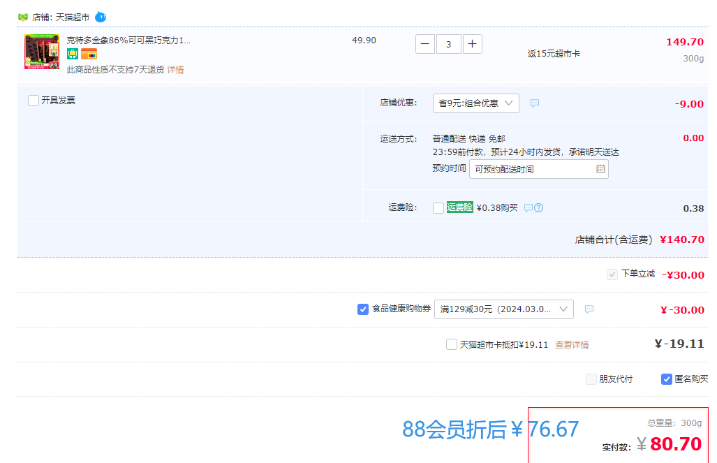Viewport: 717px width, 463px height.
Task: Click product title 克特多金象86%可可黑巧克力
Action: pyautogui.click(x=128, y=41)
